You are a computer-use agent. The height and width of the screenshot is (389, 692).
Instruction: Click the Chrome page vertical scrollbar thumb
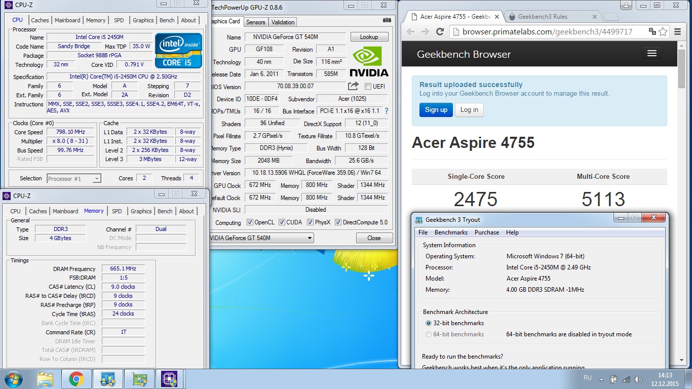click(681, 68)
